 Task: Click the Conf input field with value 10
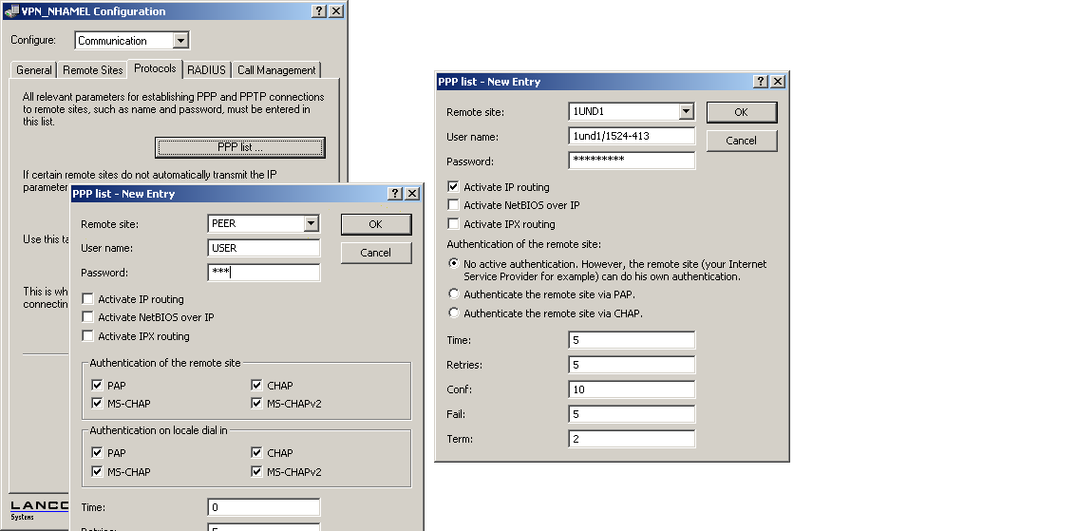632,389
